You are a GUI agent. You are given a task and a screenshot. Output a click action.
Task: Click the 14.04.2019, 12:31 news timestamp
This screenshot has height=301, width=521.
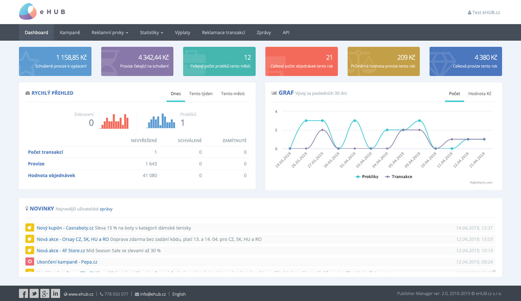(474, 228)
